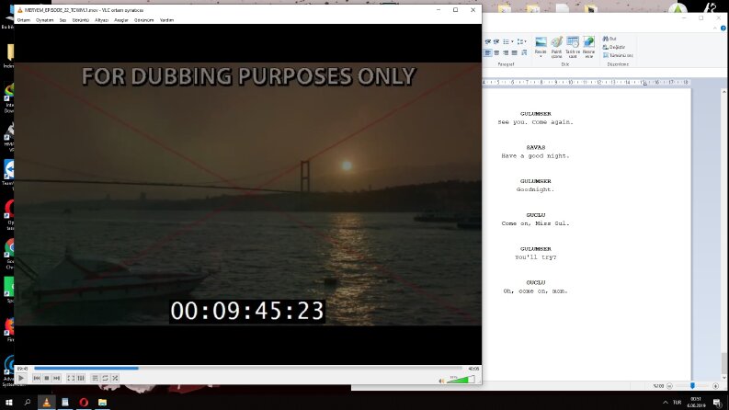
Task: Insert object with Nesne ekle
Action: coord(589,47)
